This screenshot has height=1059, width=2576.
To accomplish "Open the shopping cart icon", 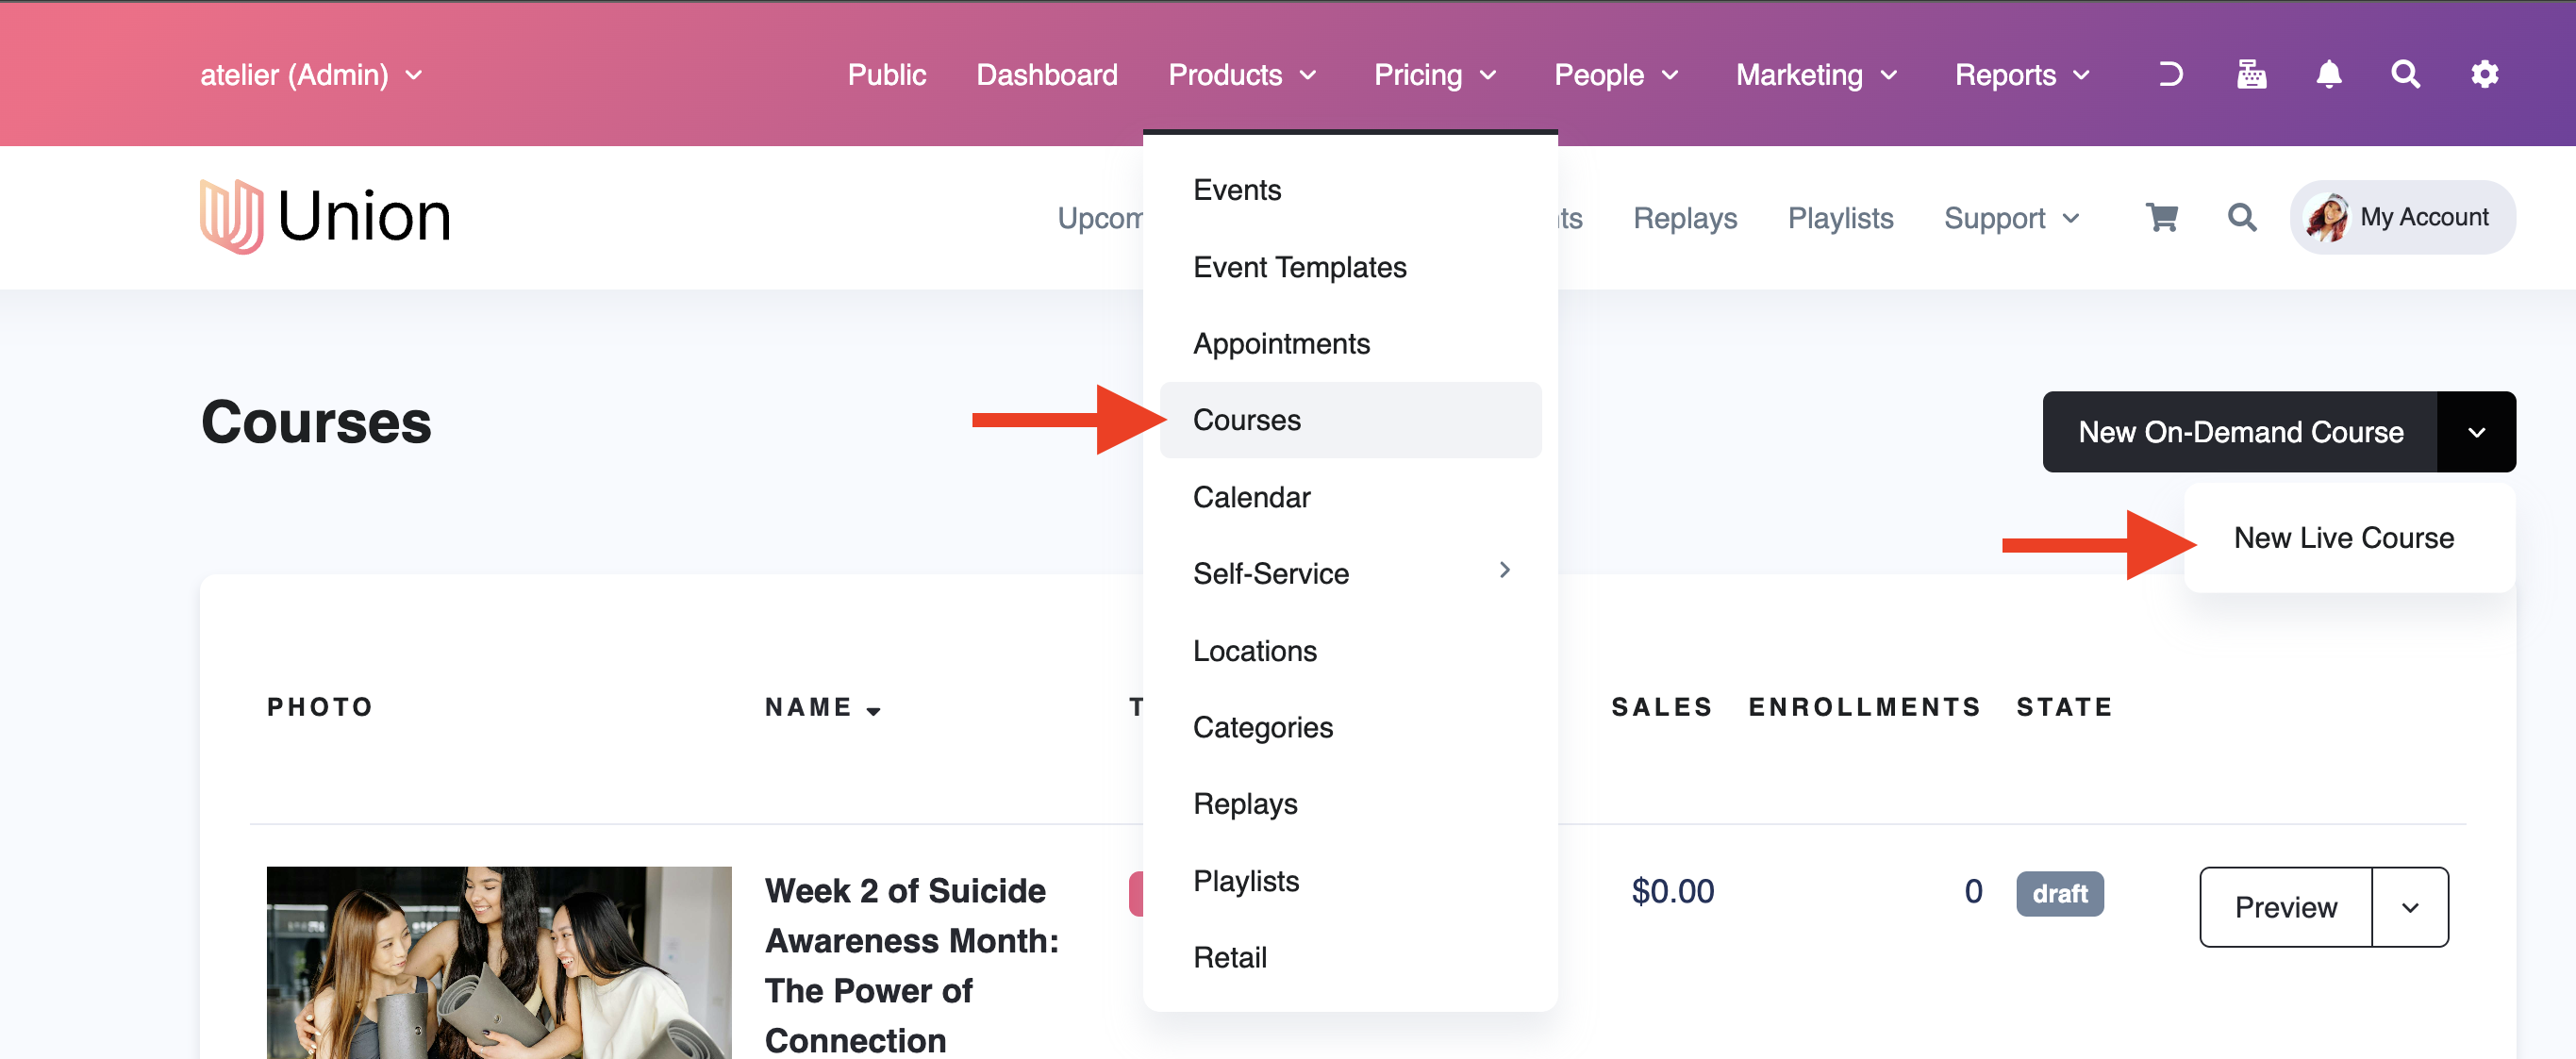I will 2162,217.
